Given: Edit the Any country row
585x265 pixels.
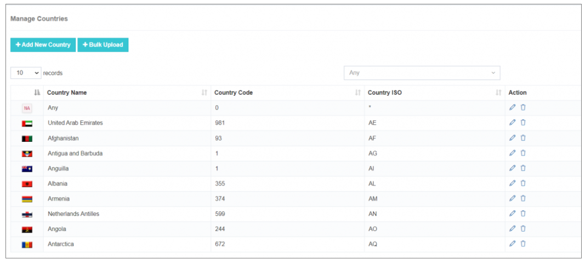Looking at the screenshot, I should pos(512,107).
